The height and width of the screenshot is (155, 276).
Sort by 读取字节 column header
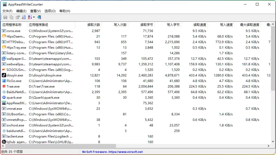pos(141,25)
